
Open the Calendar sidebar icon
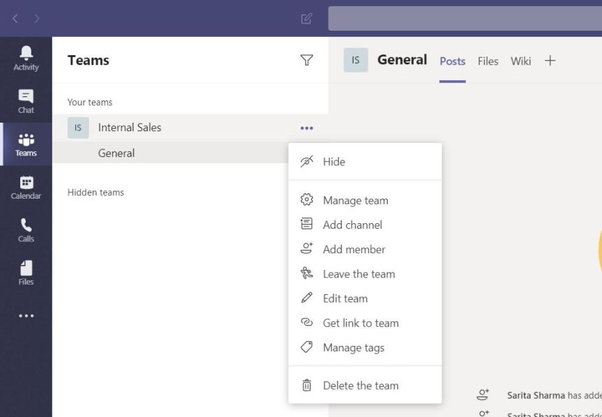(x=26, y=187)
